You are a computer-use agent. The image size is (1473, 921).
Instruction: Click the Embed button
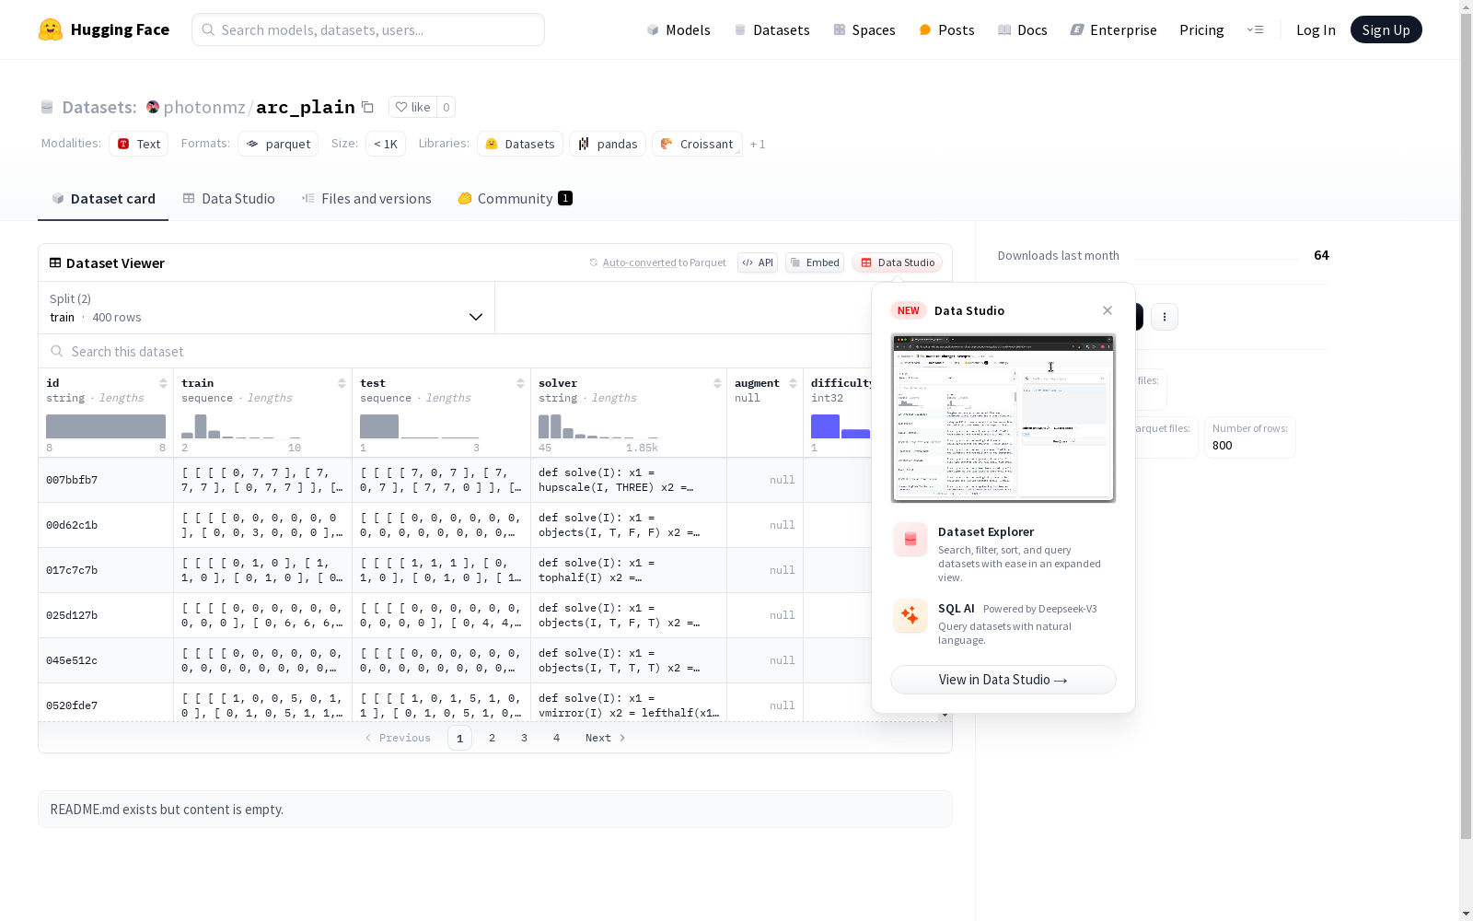815,262
